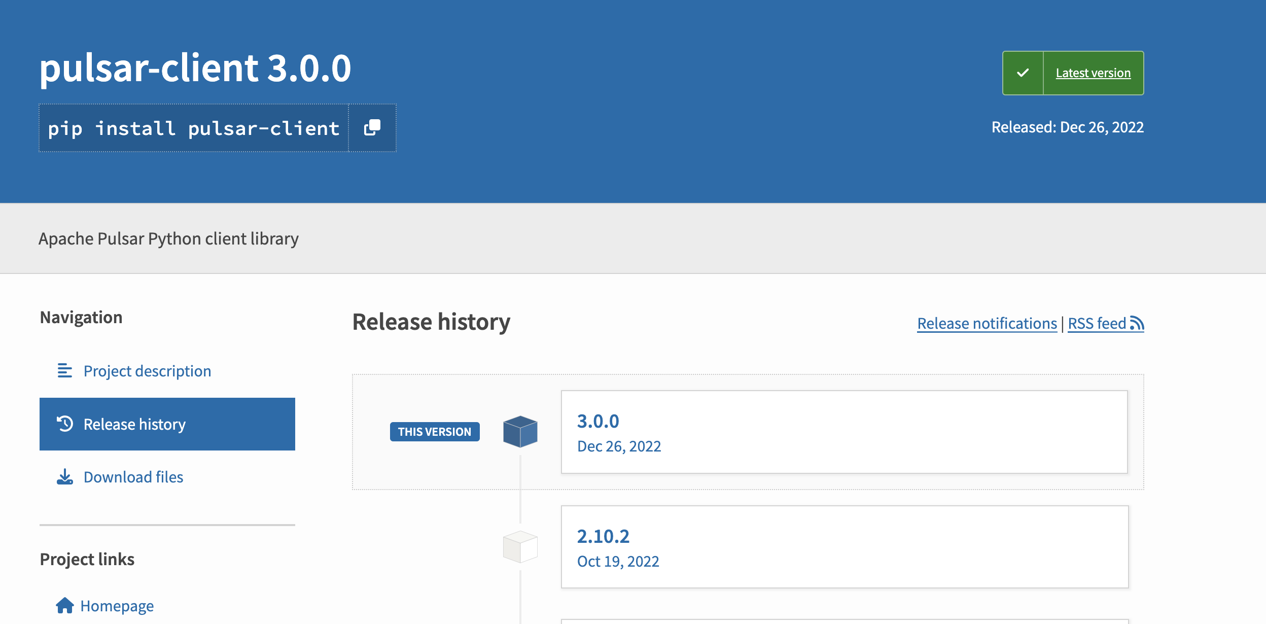Click the green checkmark icon
Screen dimensions: 1266x624
click(x=1023, y=73)
